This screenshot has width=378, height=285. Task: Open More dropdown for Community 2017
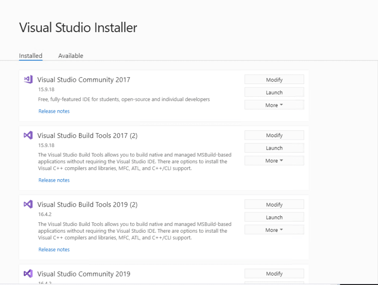click(x=274, y=105)
